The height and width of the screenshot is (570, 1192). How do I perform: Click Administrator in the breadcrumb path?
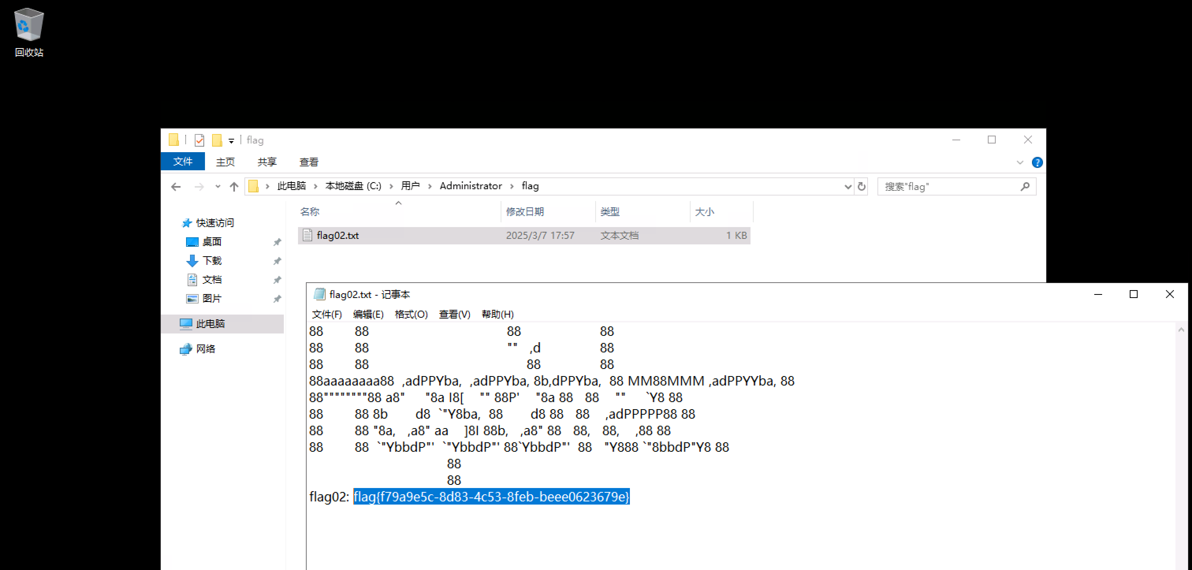(471, 186)
